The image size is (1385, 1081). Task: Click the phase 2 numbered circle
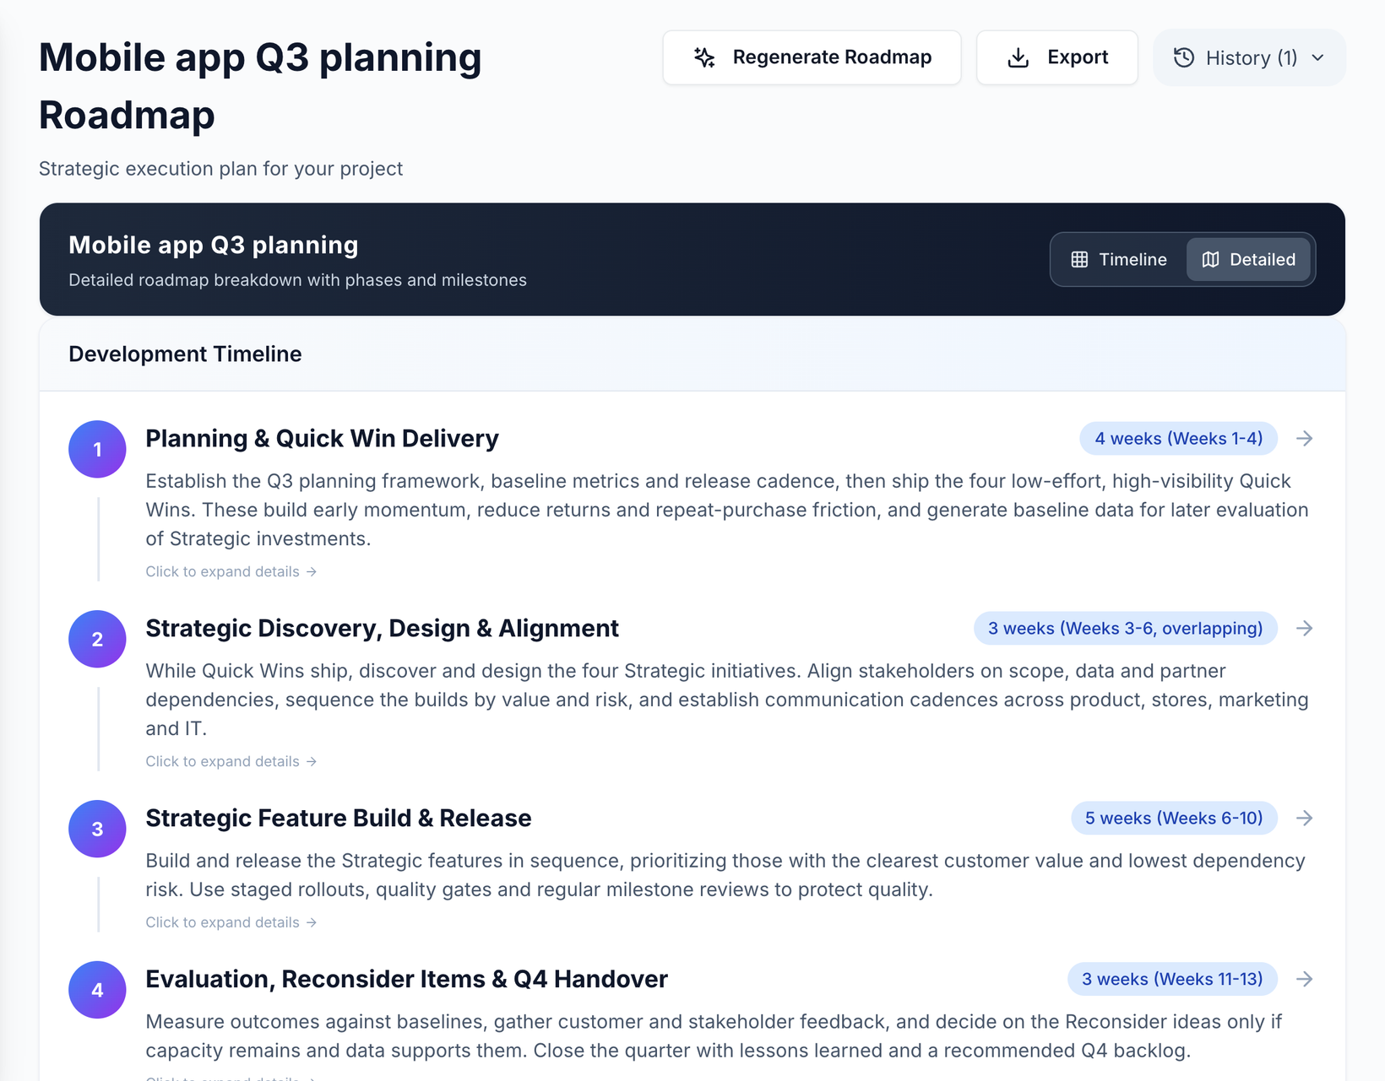point(97,639)
